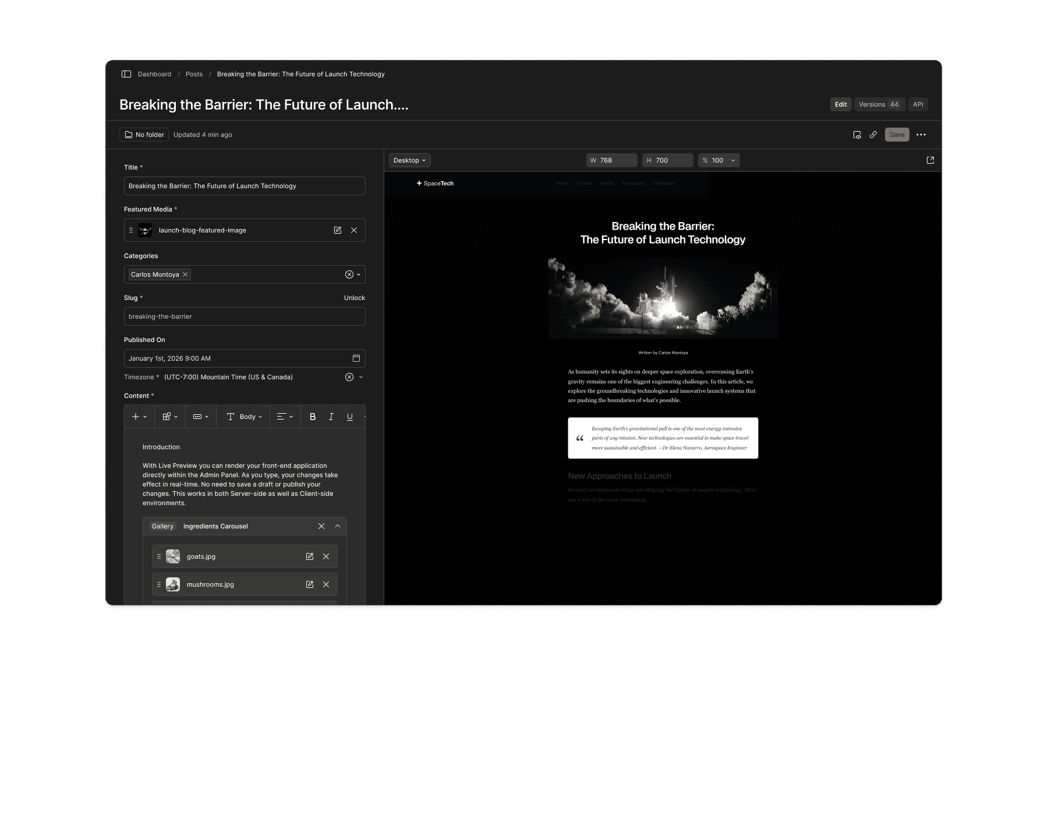The width and height of the screenshot is (1048, 839).
Task: Open the Body text style dropdown
Action: (x=244, y=417)
